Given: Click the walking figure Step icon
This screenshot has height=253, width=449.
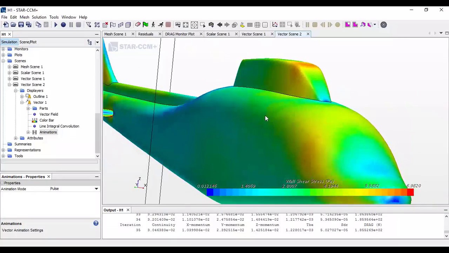Looking at the screenshot, I should click(153, 25).
